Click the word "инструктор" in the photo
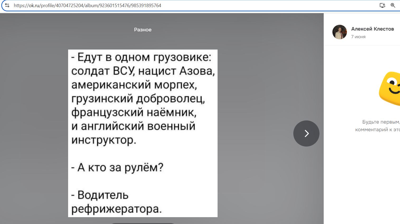 click(x=104, y=140)
